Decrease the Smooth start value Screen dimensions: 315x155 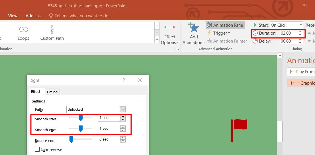123,120
